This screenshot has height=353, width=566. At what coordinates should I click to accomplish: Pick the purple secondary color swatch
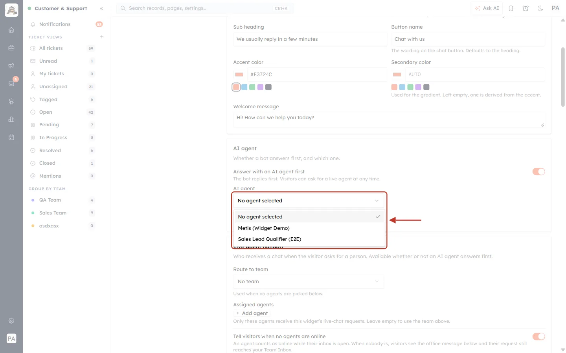coord(418,87)
